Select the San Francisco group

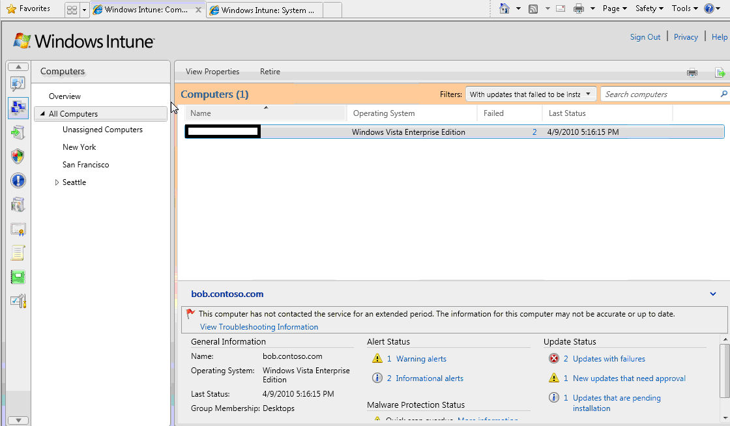pyautogui.click(x=85, y=165)
